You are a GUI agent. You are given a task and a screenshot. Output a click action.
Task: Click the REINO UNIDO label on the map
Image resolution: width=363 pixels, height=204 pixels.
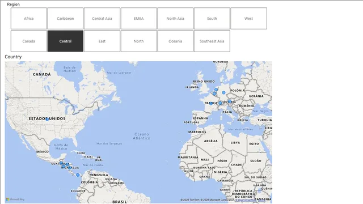tap(204, 82)
